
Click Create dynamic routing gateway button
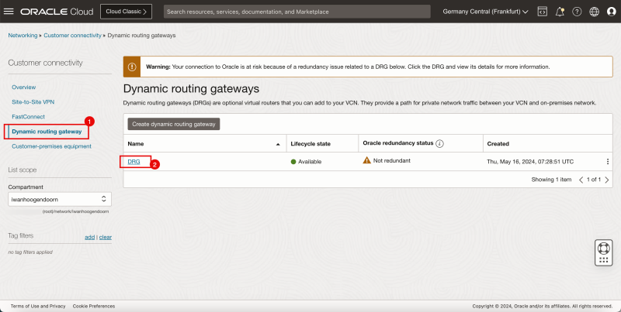(x=174, y=124)
